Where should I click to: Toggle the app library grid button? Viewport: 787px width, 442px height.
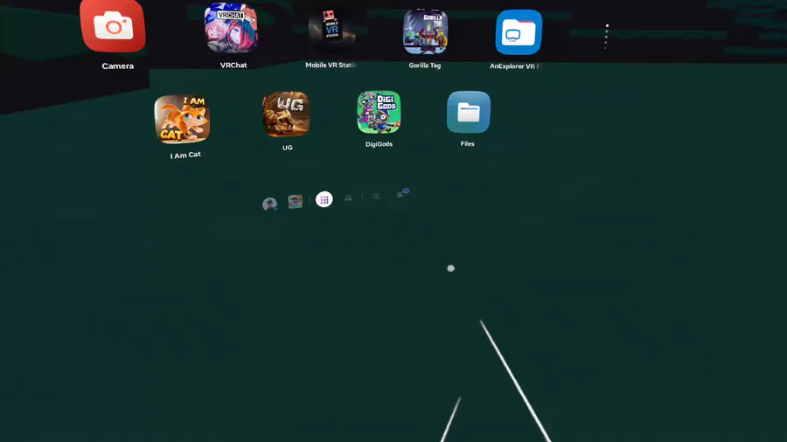[x=324, y=199]
